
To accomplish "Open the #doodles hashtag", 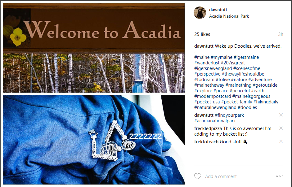I will [247, 107].
